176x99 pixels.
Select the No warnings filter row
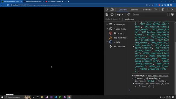click(x=116, y=38)
